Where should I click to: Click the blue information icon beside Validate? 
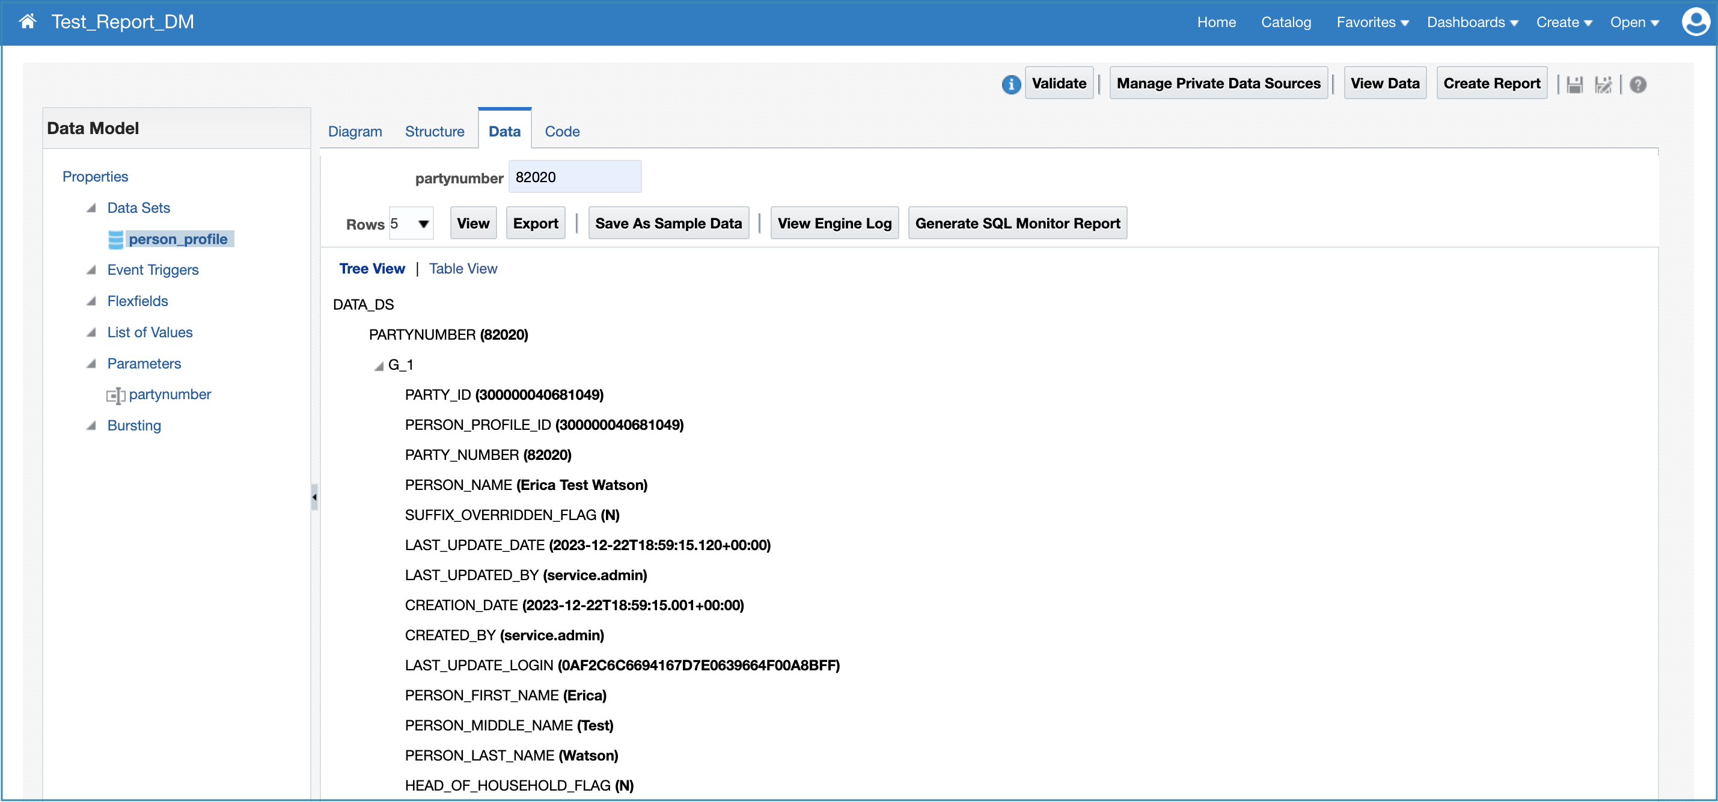tap(1010, 85)
